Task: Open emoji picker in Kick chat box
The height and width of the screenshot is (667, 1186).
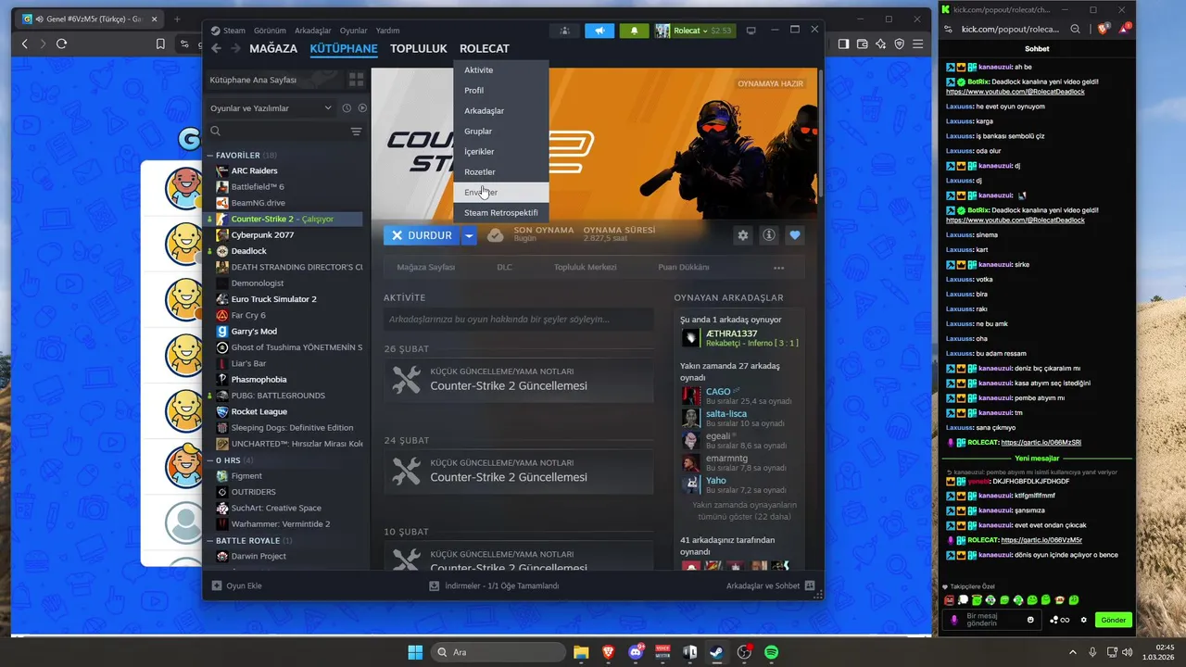Action: [1030, 620]
